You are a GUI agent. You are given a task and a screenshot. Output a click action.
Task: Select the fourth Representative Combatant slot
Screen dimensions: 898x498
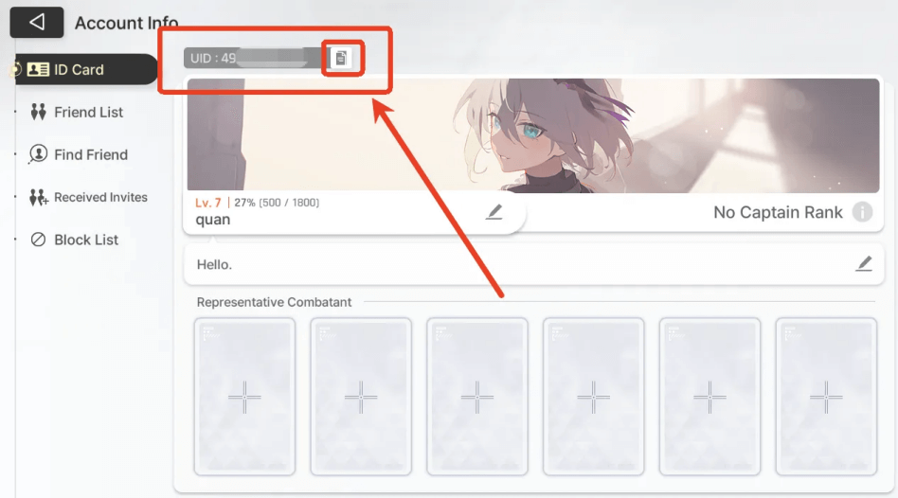click(x=593, y=397)
